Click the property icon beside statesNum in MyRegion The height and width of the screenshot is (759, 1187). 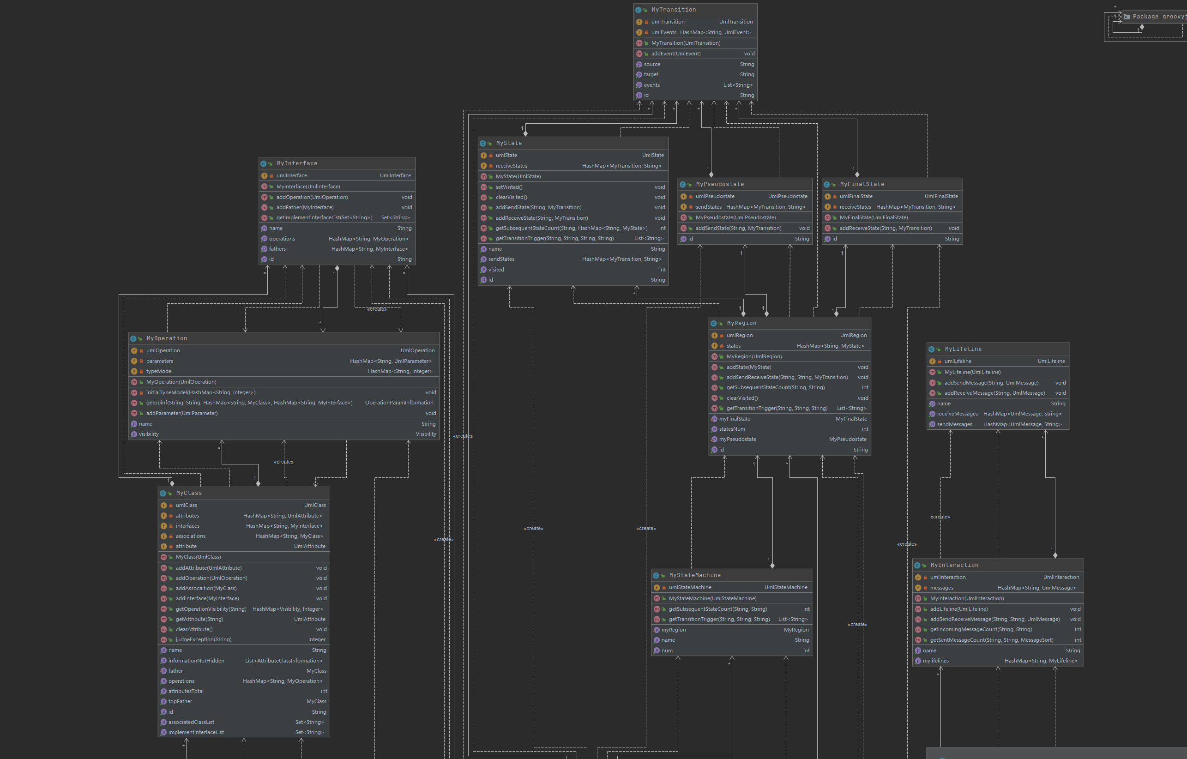click(x=714, y=429)
